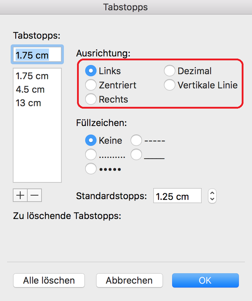The height and width of the screenshot is (301, 252).
Task: Choose Zentriert alignment option
Action: tap(91, 85)
